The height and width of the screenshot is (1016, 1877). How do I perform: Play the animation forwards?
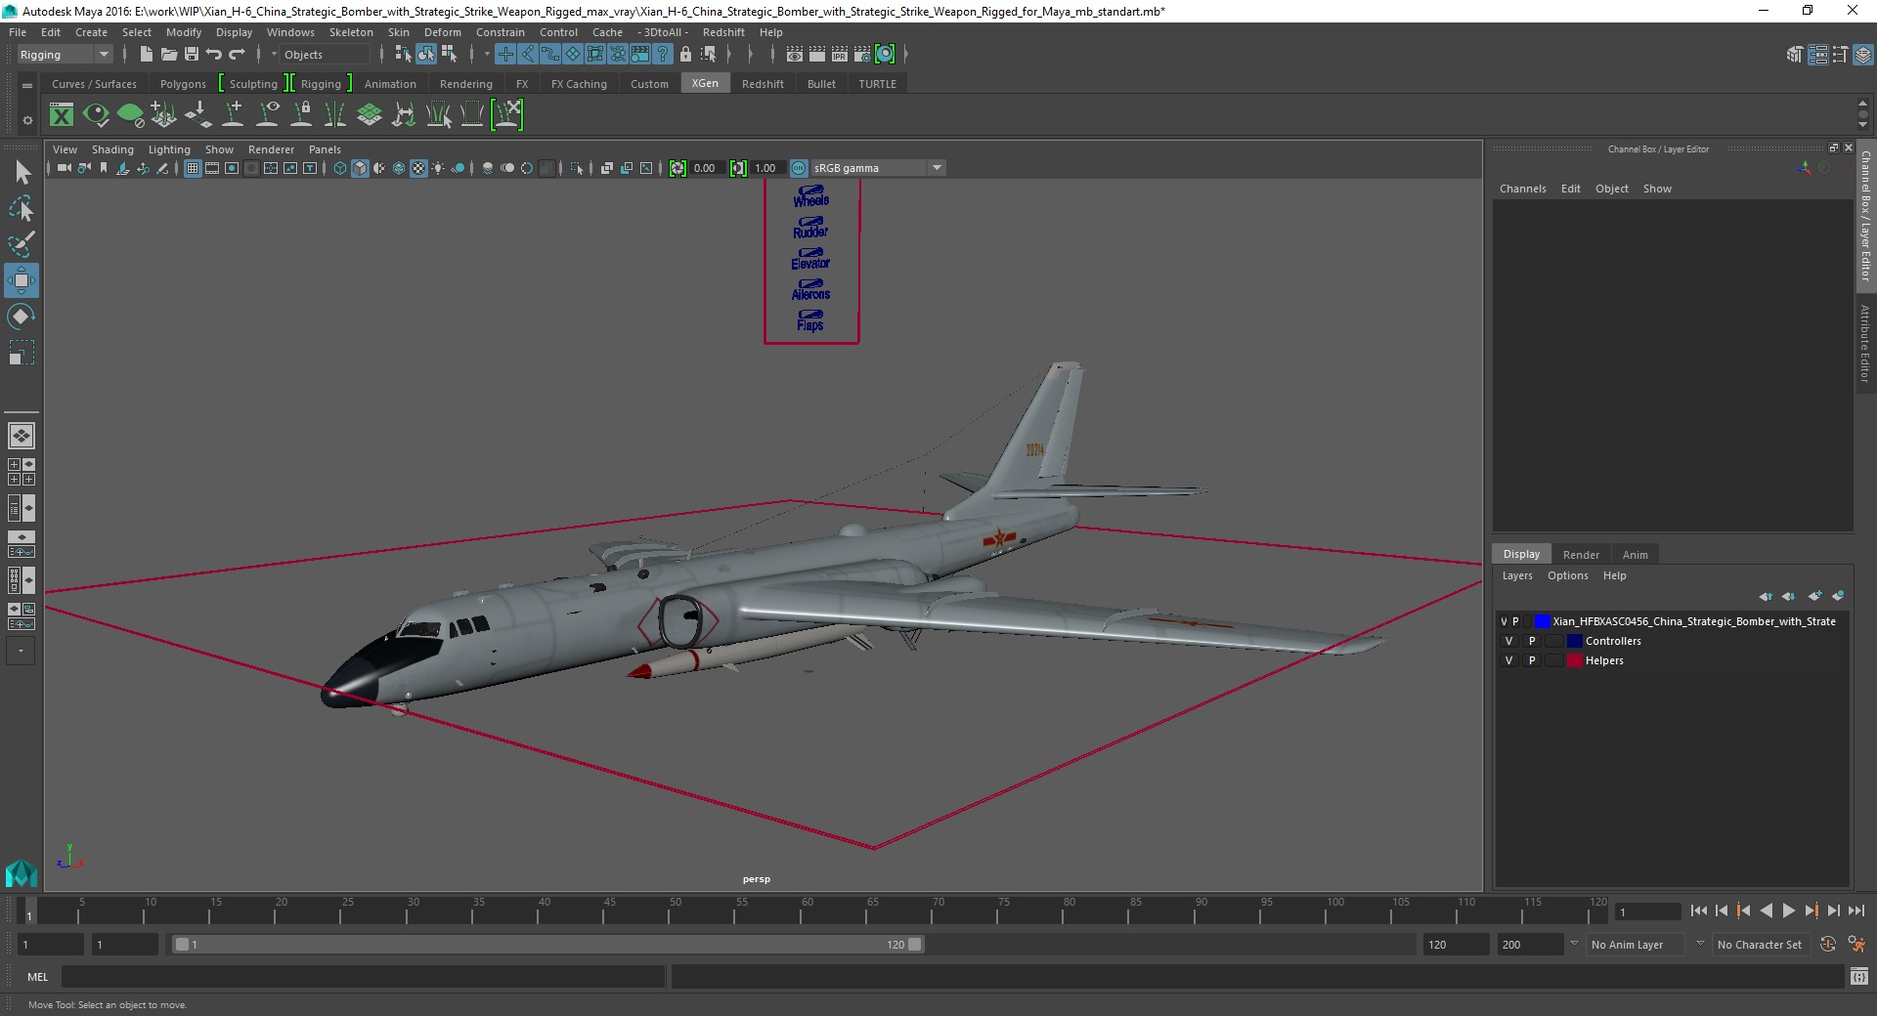point(1789,910)
